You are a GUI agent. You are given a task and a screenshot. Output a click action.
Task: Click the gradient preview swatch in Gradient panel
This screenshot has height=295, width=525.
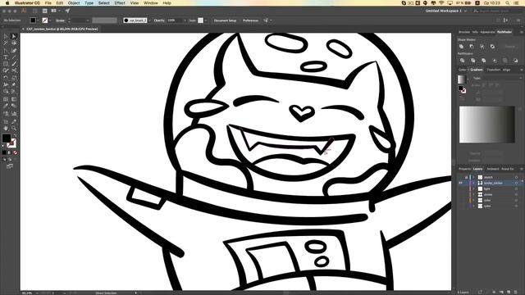pyautogui.click(x=461, y=79)
